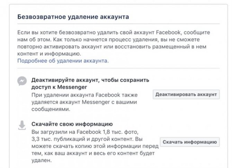Click the контент и информацию text line
This screenshot has width=232, height=168.
click(x=49, y=54)
